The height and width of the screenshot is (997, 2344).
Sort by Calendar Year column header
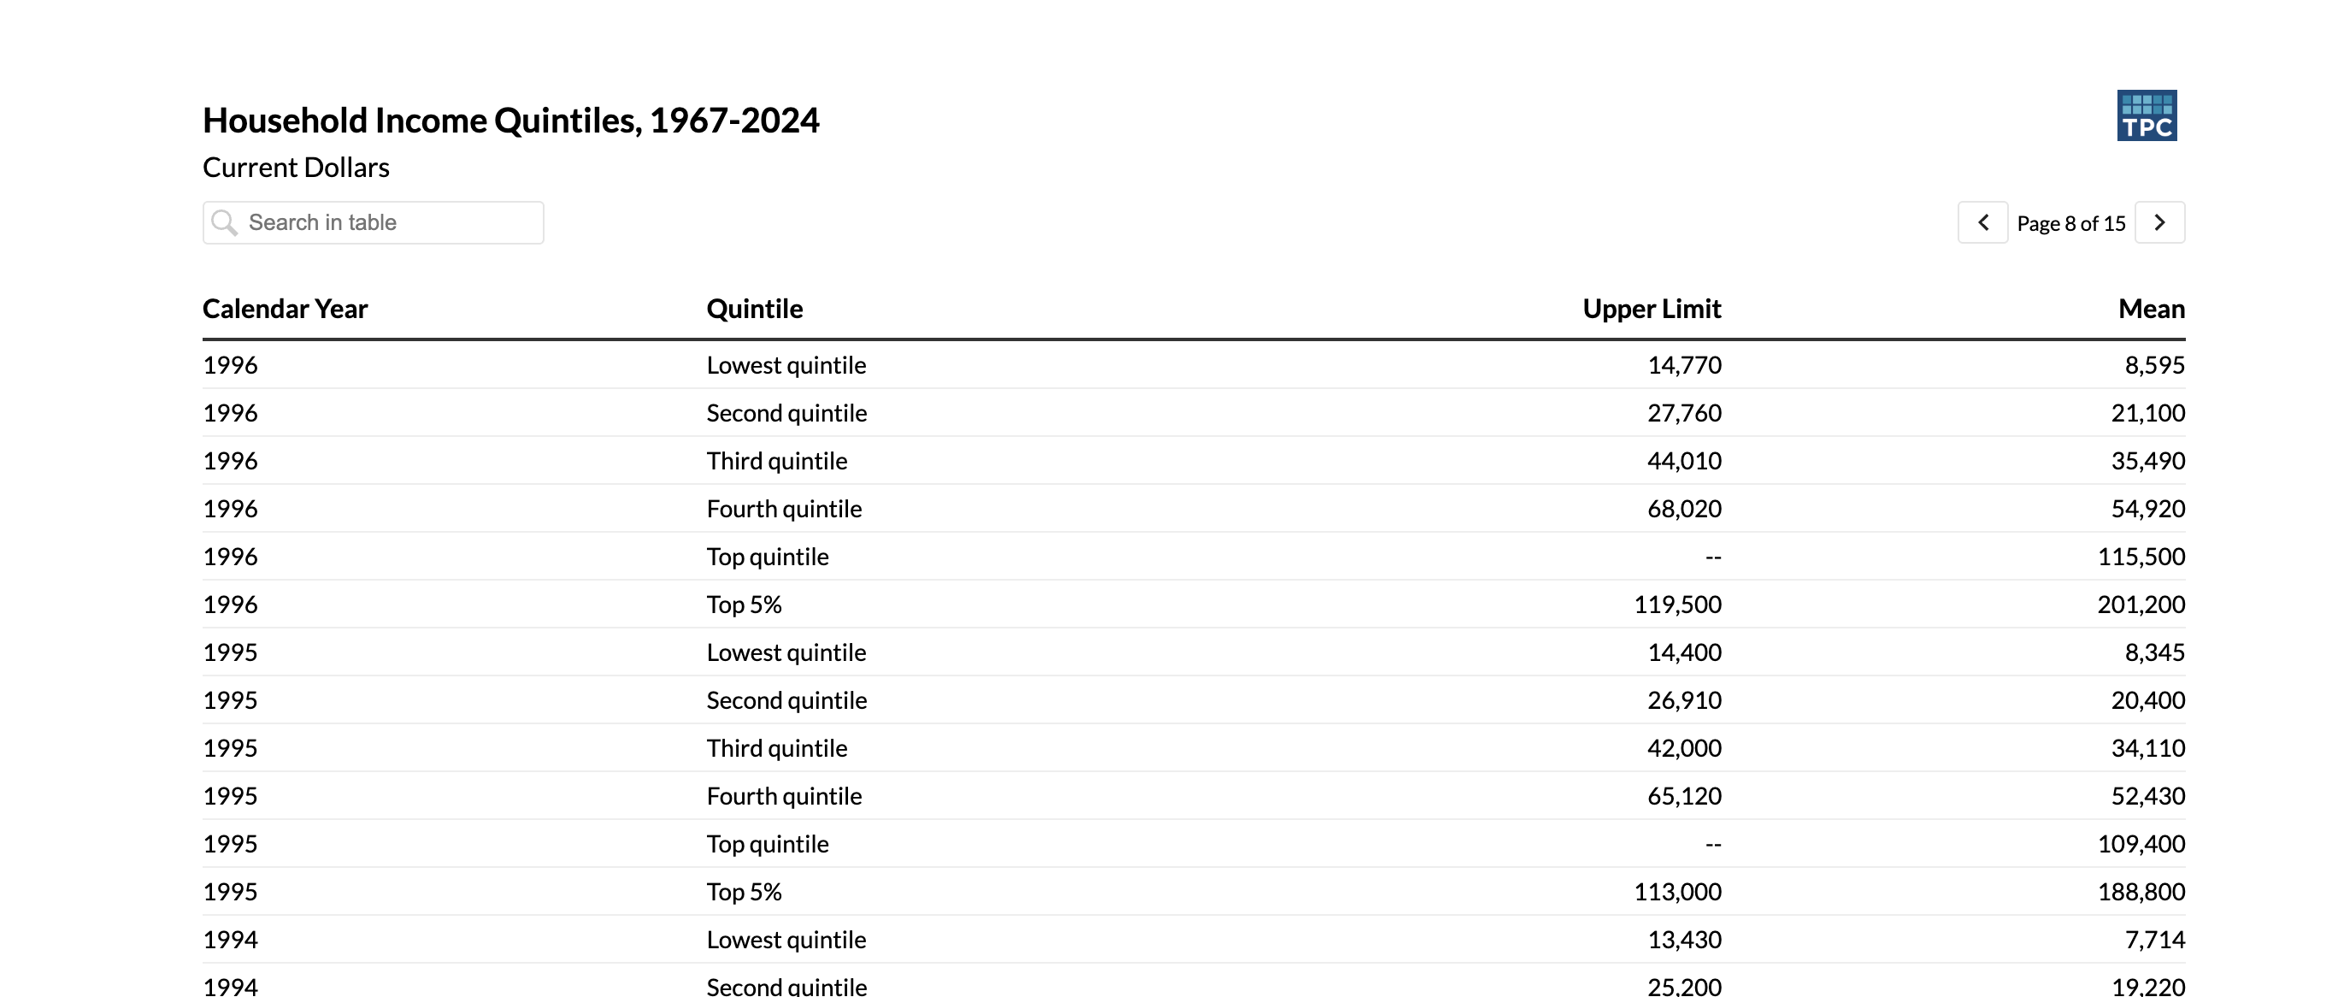285,309
